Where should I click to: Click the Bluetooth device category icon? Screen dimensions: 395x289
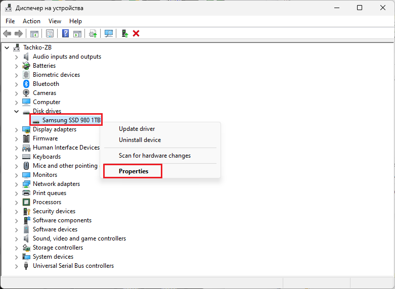(26, 84)
